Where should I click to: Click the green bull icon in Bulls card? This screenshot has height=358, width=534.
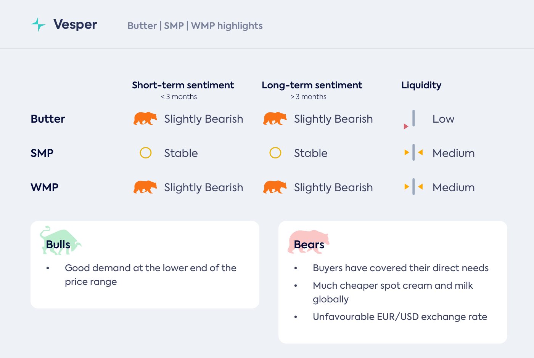(x=60, y=240)
